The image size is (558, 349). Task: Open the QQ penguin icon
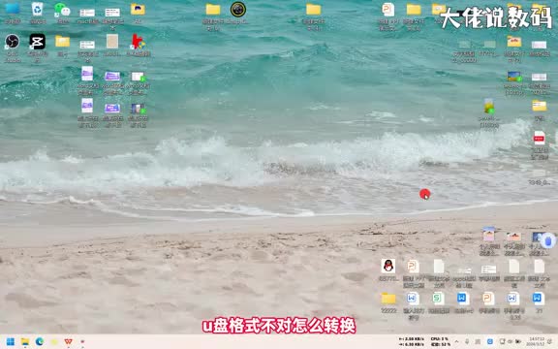(387, 266)
